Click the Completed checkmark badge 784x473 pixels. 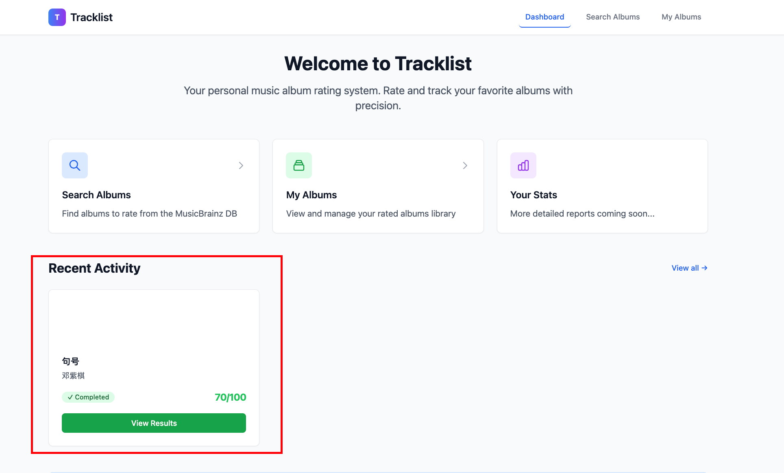pos(88,397)
